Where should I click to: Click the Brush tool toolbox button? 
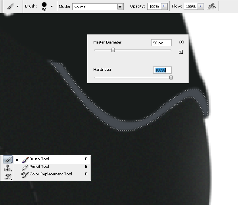pyautogui.click(x=8, y=159)
